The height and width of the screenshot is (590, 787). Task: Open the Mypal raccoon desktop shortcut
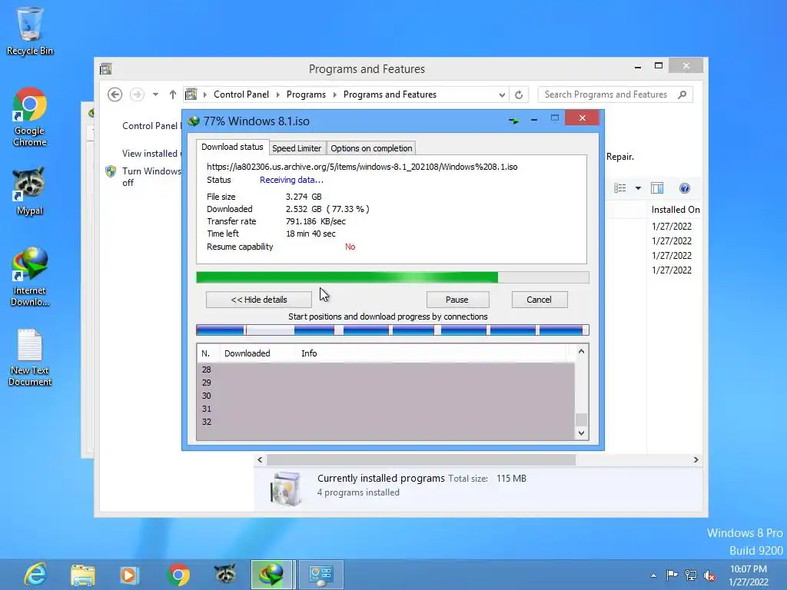(30, 191)
